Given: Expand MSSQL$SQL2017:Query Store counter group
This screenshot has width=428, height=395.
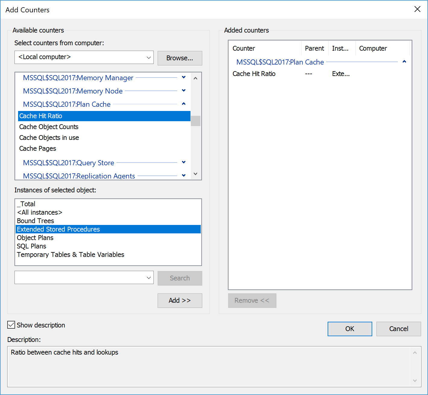Looking at the screenshot, I should click(x=184, y=163).
